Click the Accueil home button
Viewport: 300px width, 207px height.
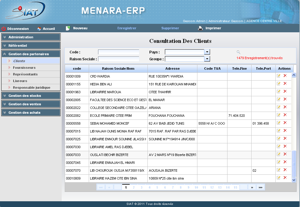tap(46, 29)
